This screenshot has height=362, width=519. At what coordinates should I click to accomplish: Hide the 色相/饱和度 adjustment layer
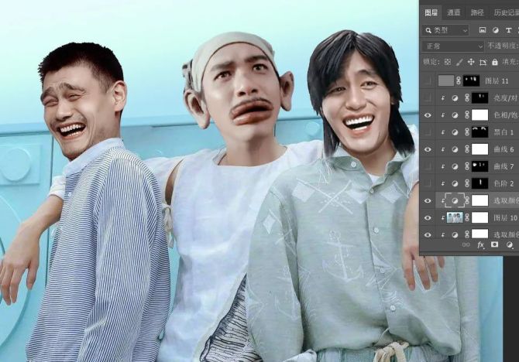[x=427, y=114]
